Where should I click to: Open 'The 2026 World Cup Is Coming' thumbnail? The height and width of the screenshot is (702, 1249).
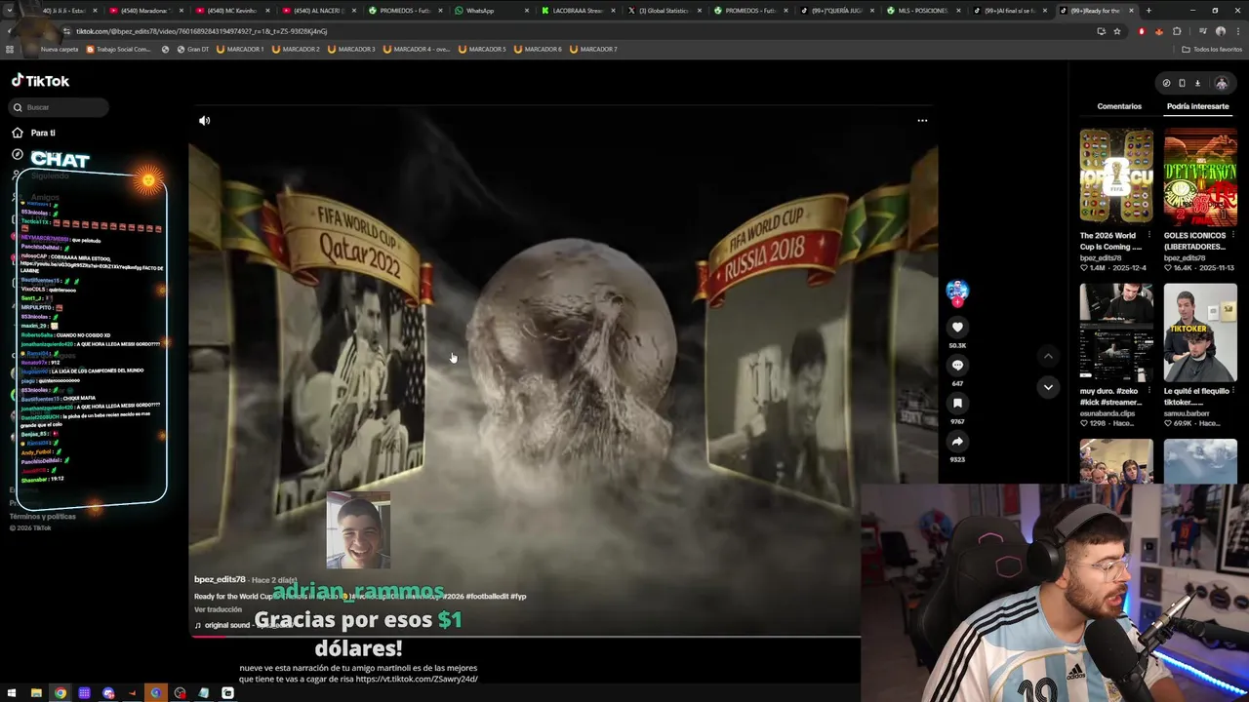(1116, 176)
